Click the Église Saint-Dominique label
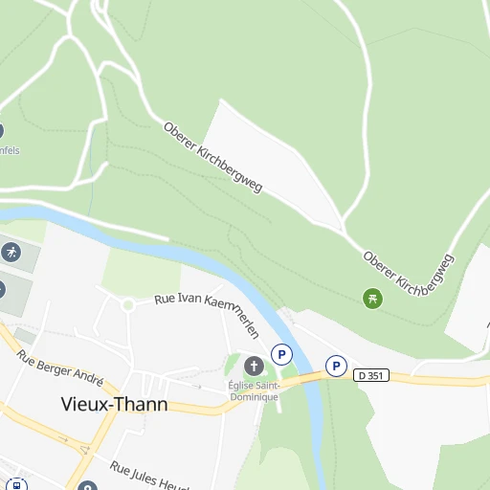 click(x=254, y=391)
